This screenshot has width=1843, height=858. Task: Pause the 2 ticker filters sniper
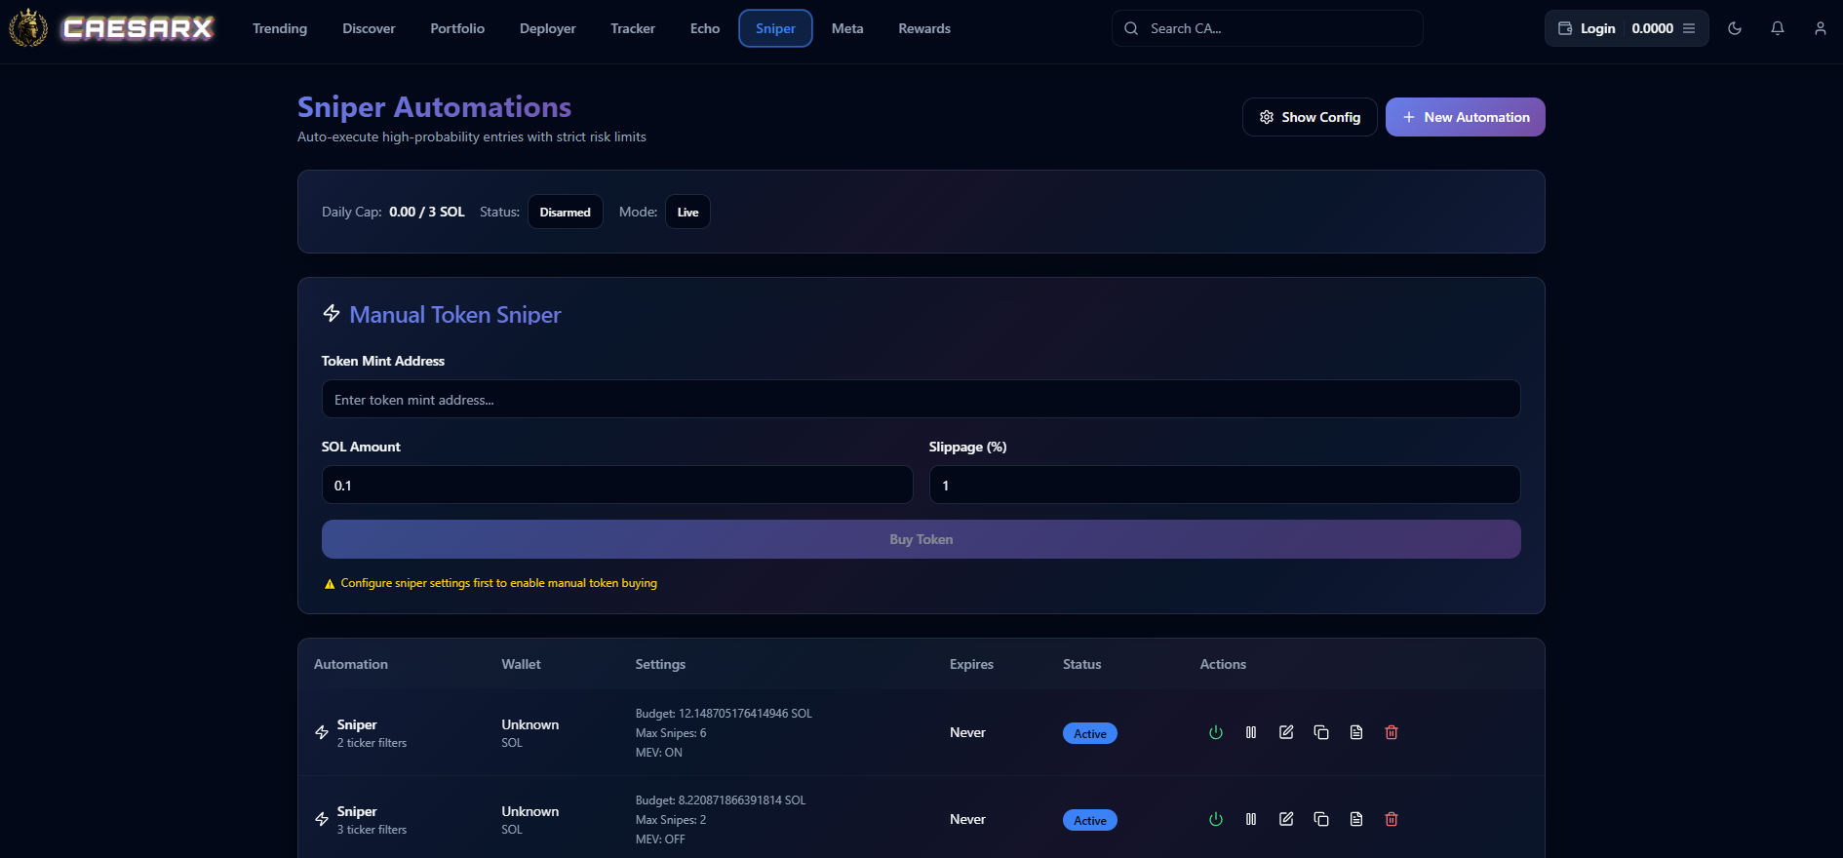(1251, 732)
